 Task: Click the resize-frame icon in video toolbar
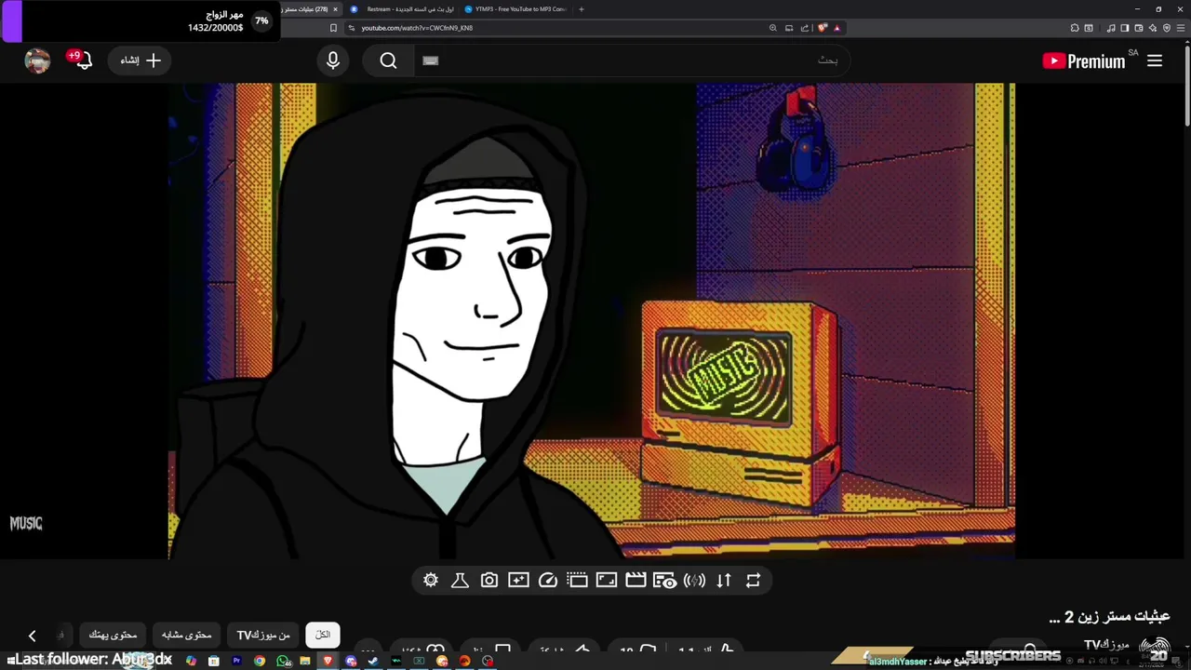point(607,581)
